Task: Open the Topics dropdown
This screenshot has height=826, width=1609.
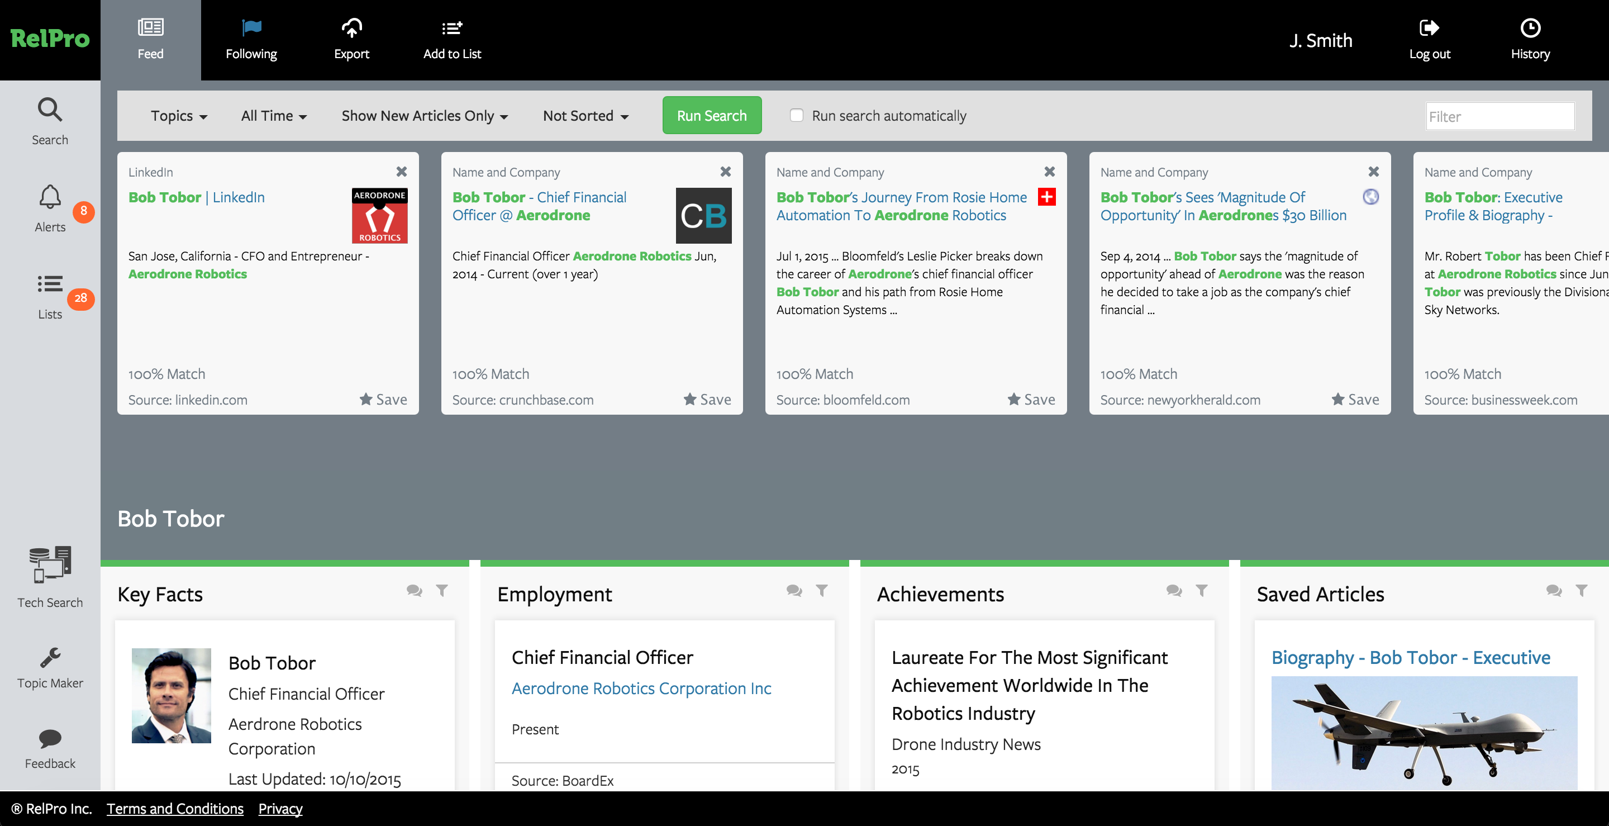Action: click(x=178, y=115)
